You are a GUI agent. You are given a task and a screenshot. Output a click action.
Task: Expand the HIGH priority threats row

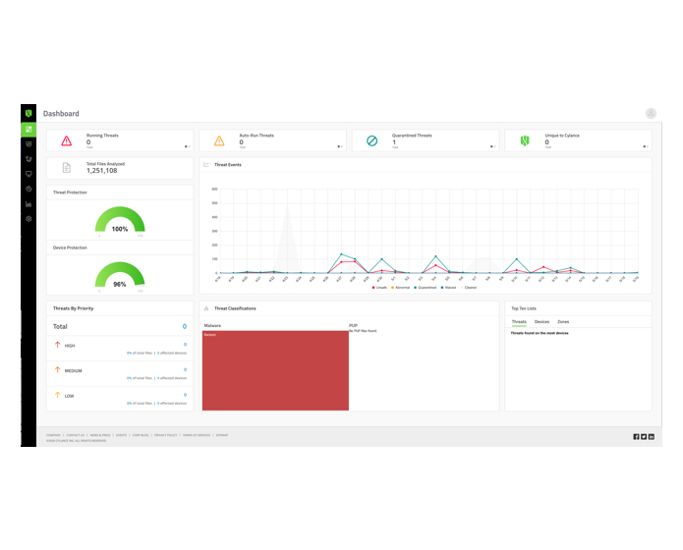point(118,347)
